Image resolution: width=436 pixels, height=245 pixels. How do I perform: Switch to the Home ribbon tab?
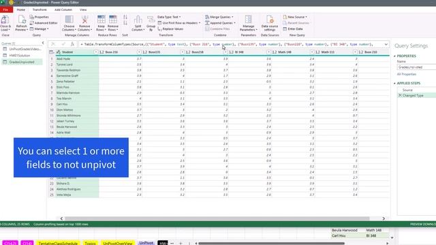[21, 10]
